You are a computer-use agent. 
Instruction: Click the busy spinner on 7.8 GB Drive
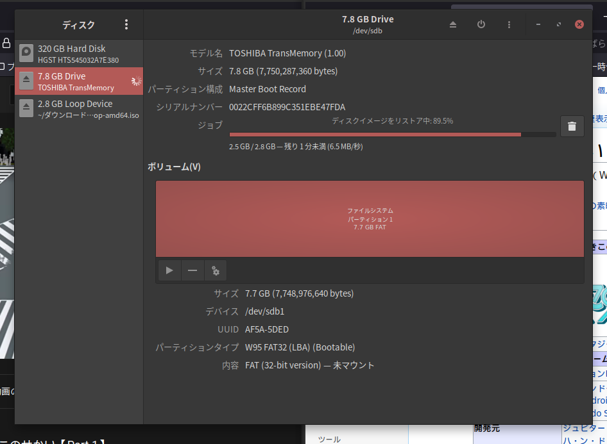[x=135, y=81]
